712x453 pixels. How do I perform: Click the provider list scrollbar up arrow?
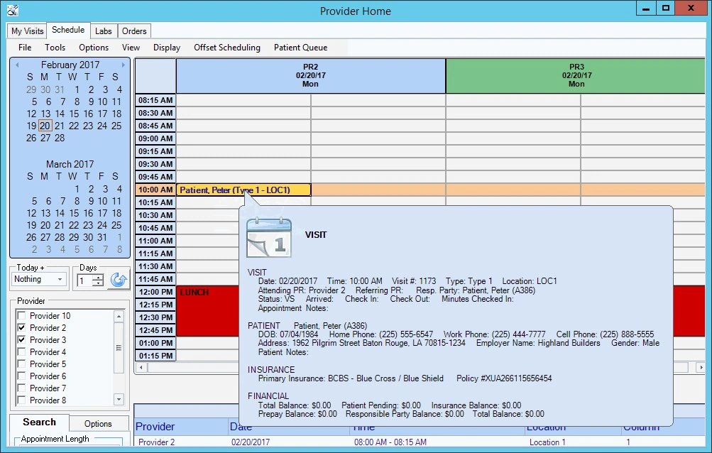[x=118, y=316]
